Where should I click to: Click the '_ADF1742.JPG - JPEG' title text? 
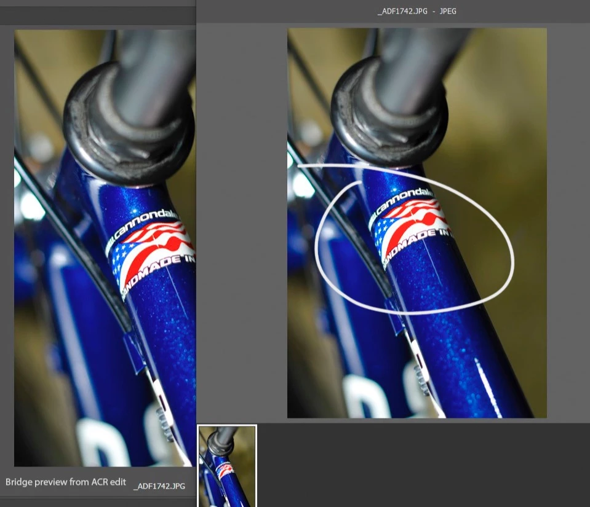[x=417, y=11]
